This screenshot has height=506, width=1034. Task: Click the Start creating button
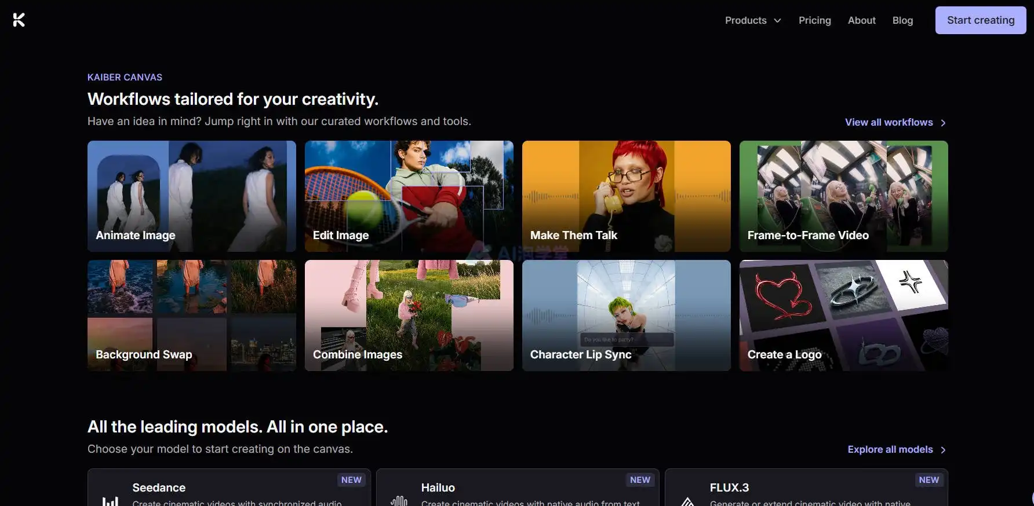(x=981, y=20)
